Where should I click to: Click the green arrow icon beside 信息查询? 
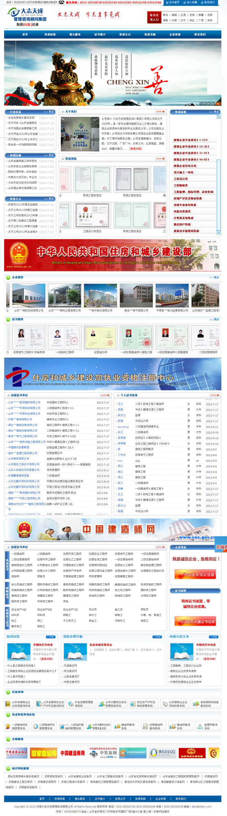(x=8, y=692)
